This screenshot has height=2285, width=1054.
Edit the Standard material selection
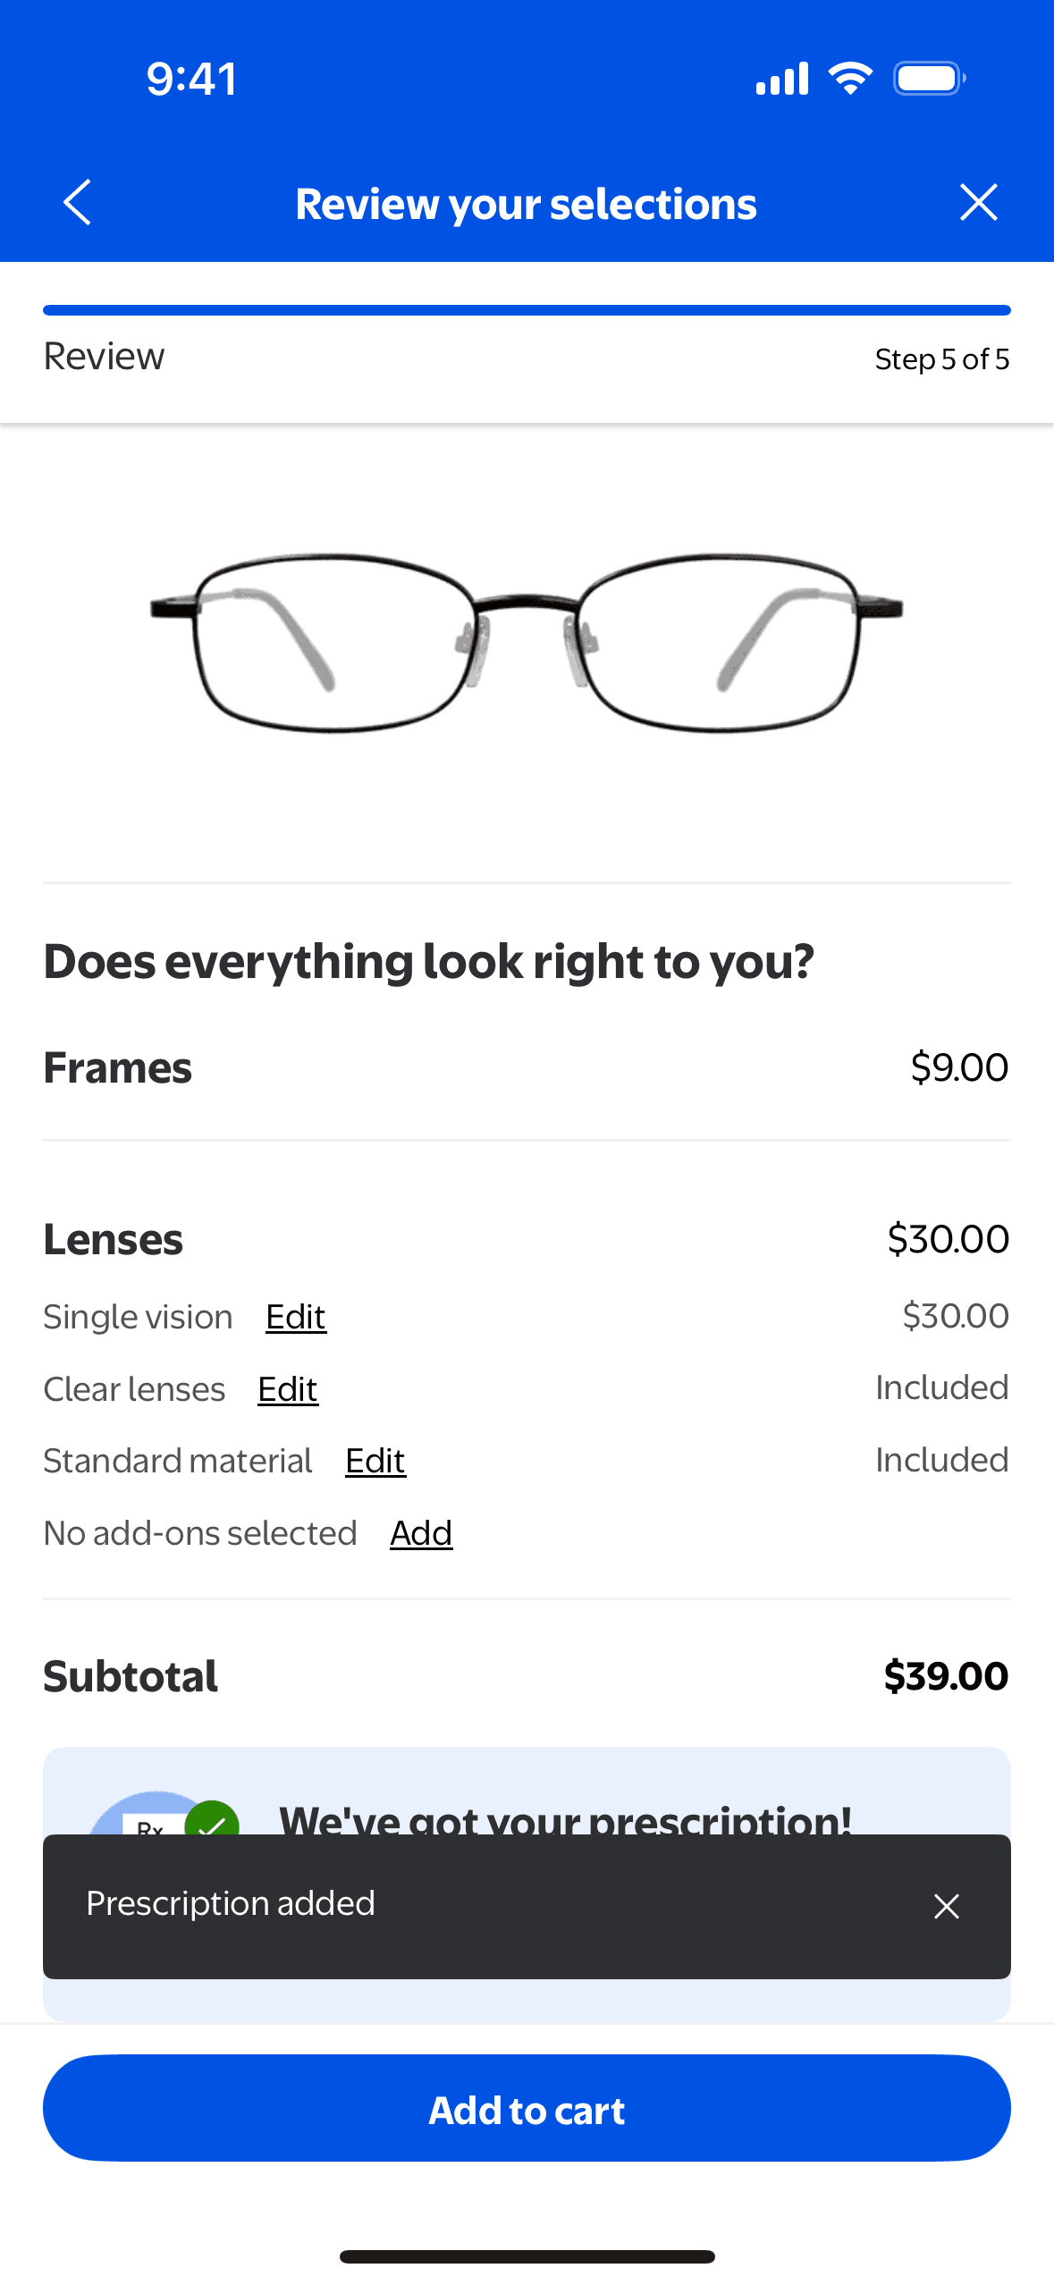tap(375, 1461)
